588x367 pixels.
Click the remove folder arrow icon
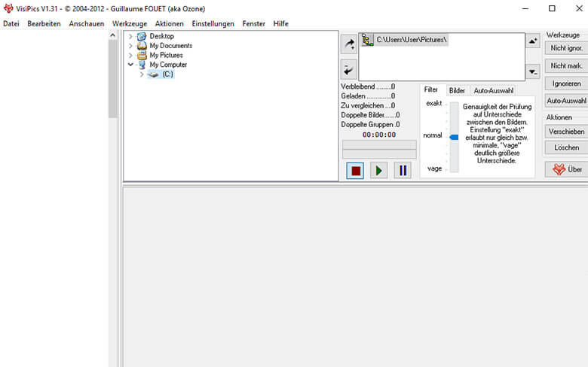click(349, 70)
